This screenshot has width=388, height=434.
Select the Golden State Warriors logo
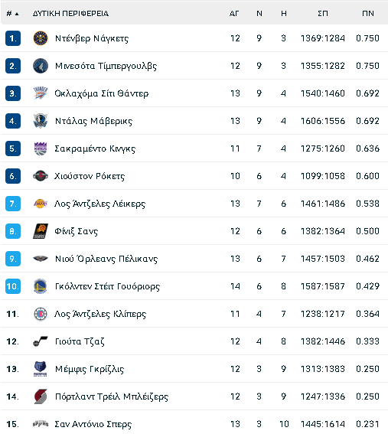point(41,286)
